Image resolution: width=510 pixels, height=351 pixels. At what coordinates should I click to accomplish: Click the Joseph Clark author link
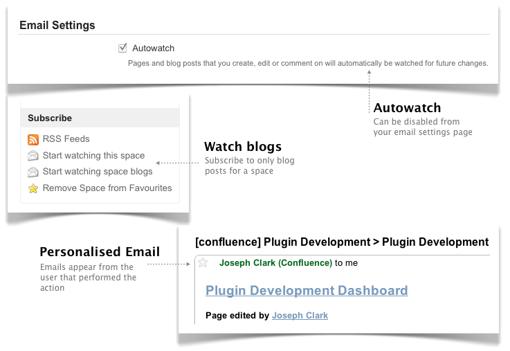pos(300,315)
